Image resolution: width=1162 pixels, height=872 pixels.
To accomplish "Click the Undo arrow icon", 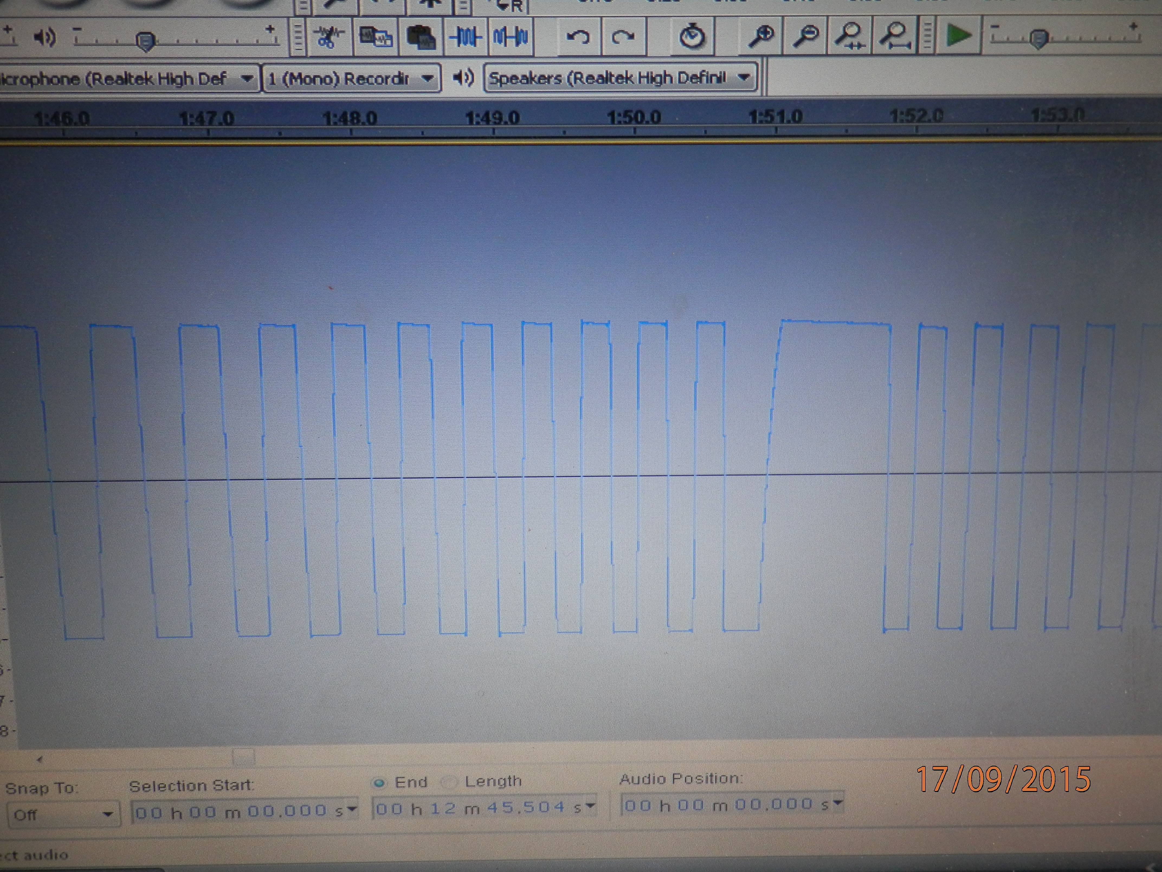I will click(x=578, y=37).
